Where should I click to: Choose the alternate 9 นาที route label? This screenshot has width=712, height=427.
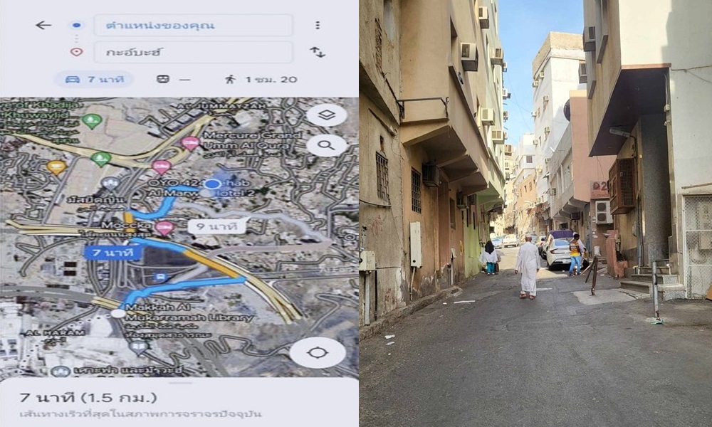pyautogui.click(x=217, y=226)
